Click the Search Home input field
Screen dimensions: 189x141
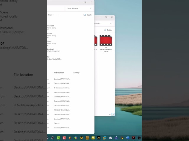pyautogui.click(x=79, y=9)
